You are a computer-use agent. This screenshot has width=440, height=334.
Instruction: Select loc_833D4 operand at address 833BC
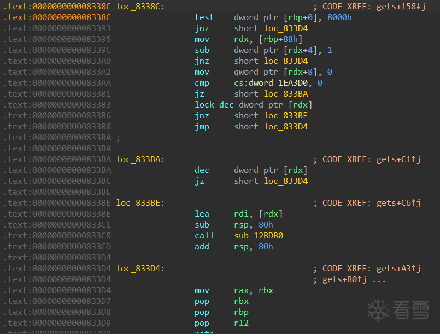(286, 181)
